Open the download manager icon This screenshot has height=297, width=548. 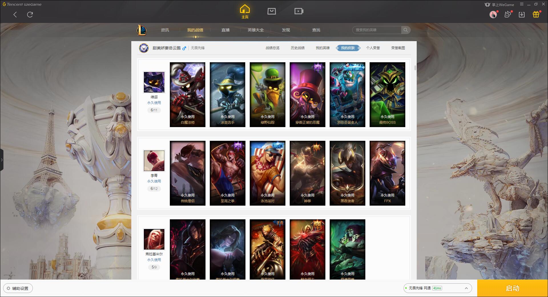(522, 14)
